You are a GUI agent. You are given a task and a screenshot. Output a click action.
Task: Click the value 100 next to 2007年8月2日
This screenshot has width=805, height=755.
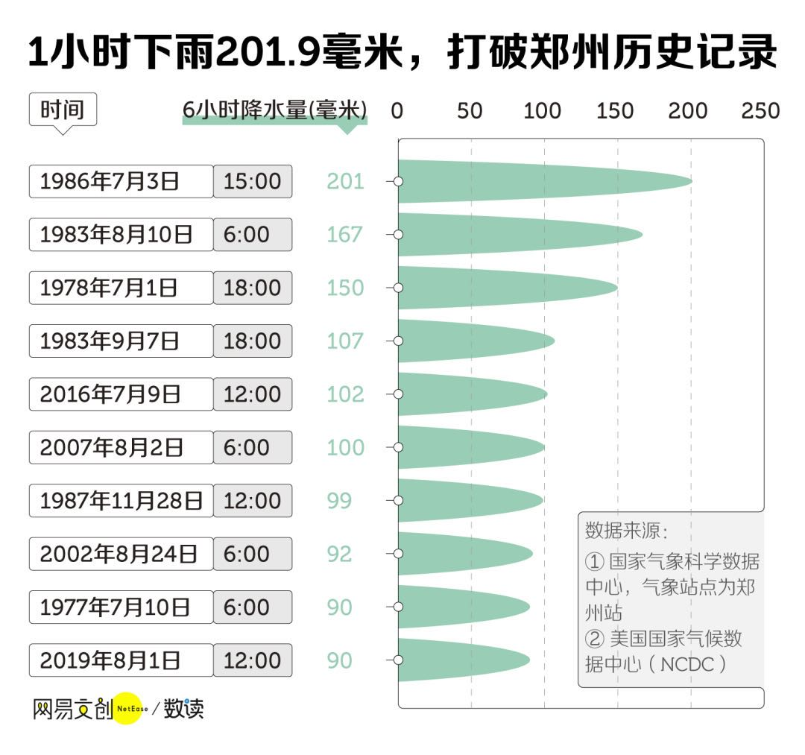346,448
